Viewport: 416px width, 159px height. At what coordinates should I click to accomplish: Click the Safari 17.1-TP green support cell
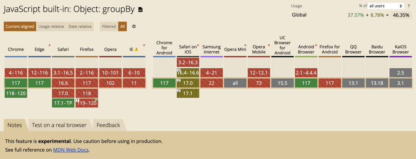tap(63, 103)
